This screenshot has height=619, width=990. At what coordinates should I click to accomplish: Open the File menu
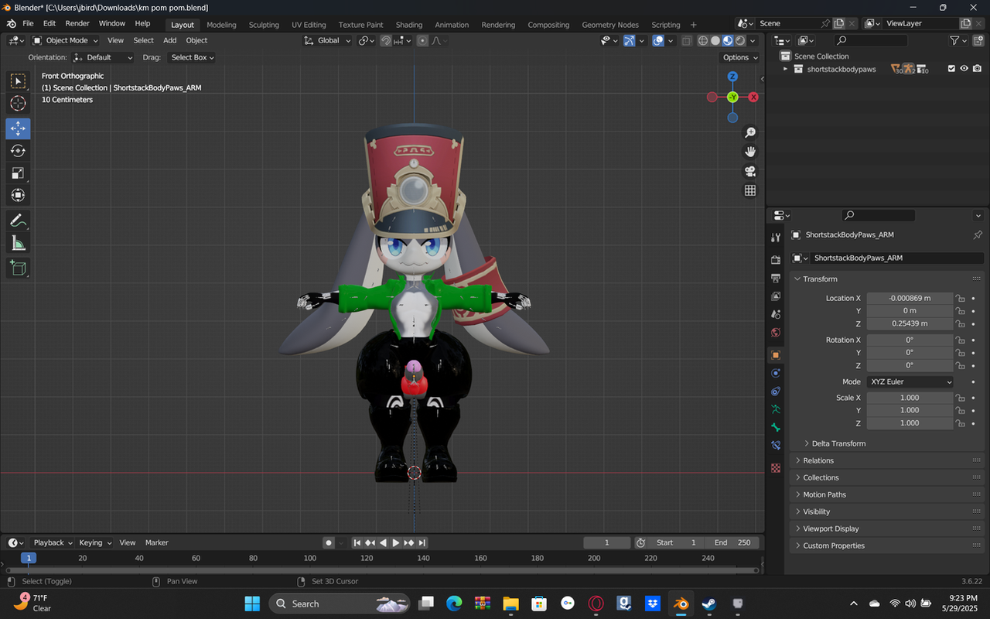[28, 24]
